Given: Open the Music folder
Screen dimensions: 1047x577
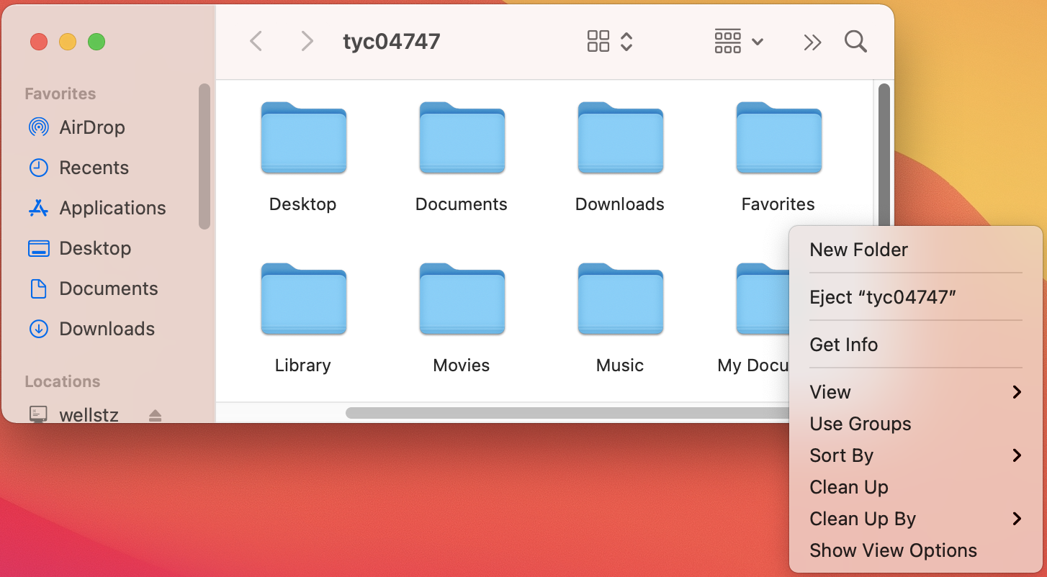Looking at the screenshot, I should tap(619, 300).
